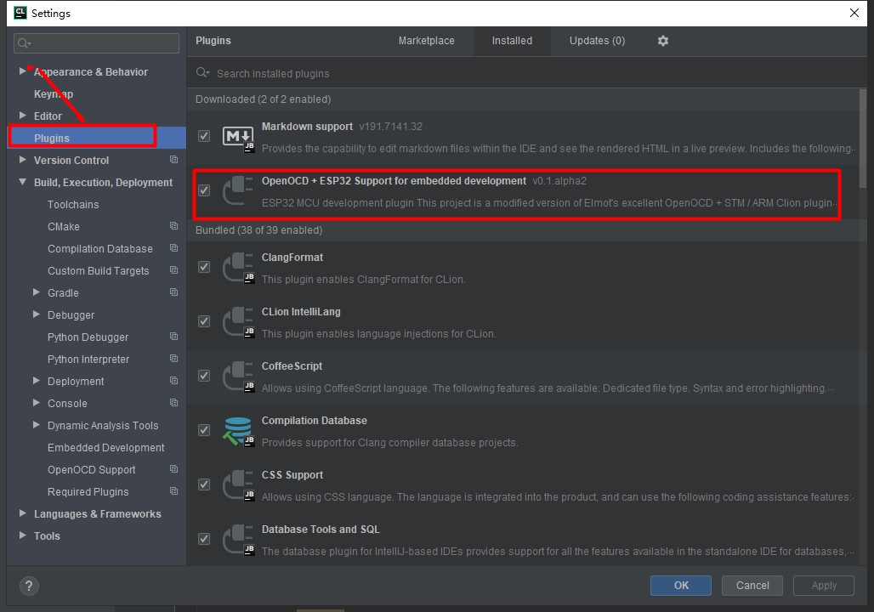Confirm settings with the OK button
Viewport: 874px width, 612px height.
(681, 586)
